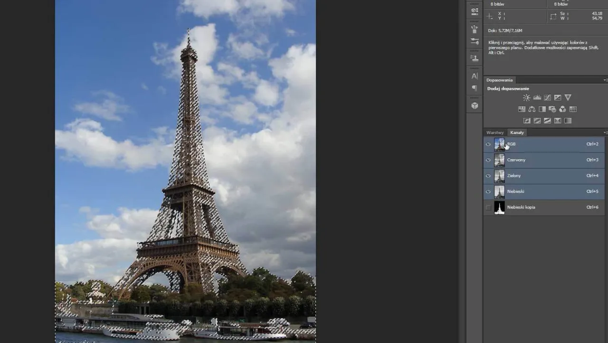The image size is (608, 343).
Task: Select the Dopasowania tab
Action: click(499, 80)
